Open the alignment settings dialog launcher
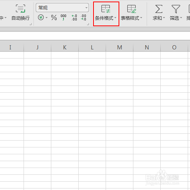Screen dimensions: 190x190 click(30, 24)
